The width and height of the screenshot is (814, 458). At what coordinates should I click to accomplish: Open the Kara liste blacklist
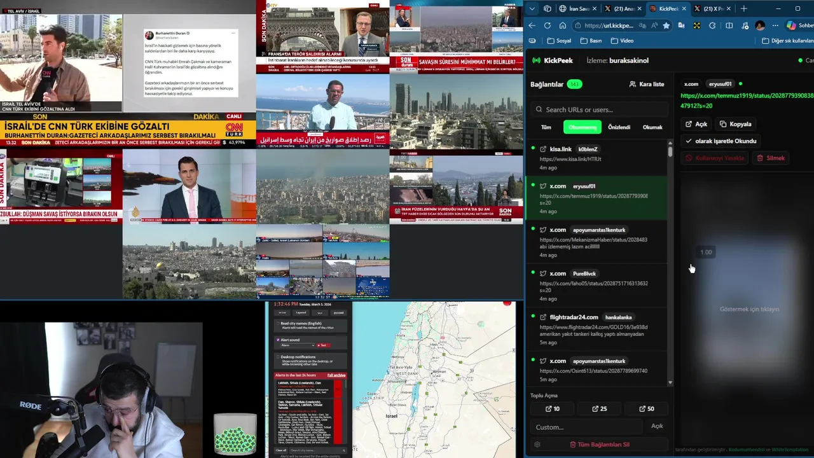coord(647,84)
